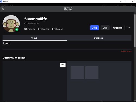Open the 0 Followers list
Screen dimensions: 136x102
pyautogui.click(x=43, y=29)
